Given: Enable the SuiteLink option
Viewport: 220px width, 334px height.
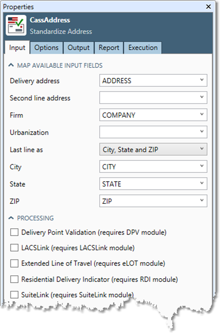Looking at the screenshot, I should (14, 294).
